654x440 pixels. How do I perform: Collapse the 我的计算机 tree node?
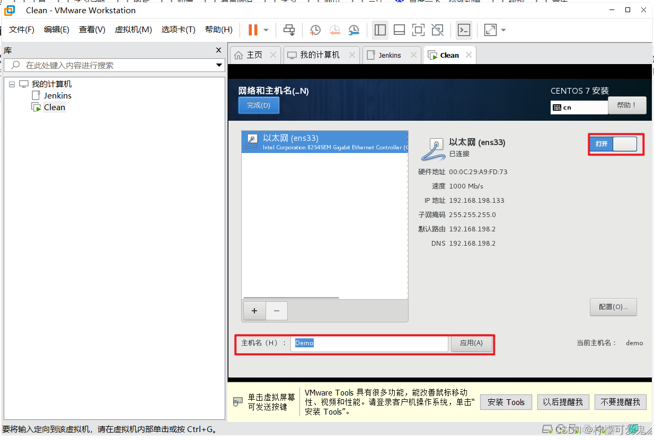[x=12, y=84]
